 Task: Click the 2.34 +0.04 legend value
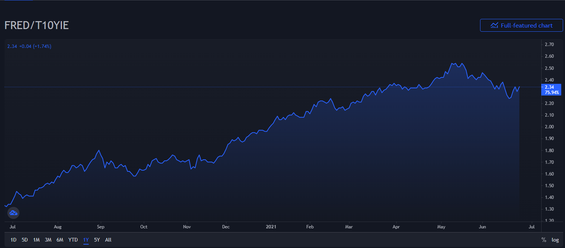[x=29, y=46]
